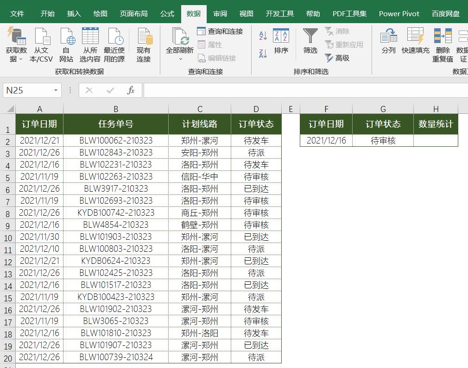Switch to the 绘图 (Draw) tab

100,14
